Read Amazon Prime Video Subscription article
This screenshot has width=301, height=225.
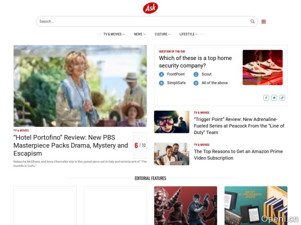coord(238,155)
